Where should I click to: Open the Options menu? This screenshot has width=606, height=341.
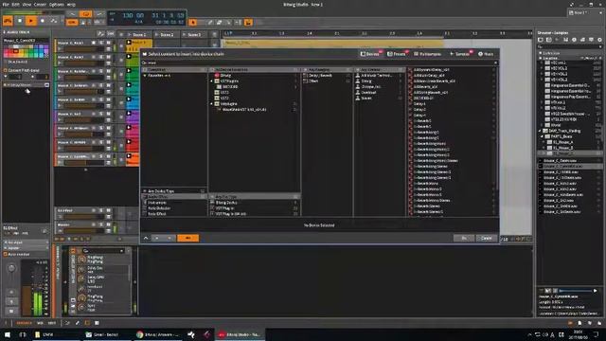coord(57,4)
